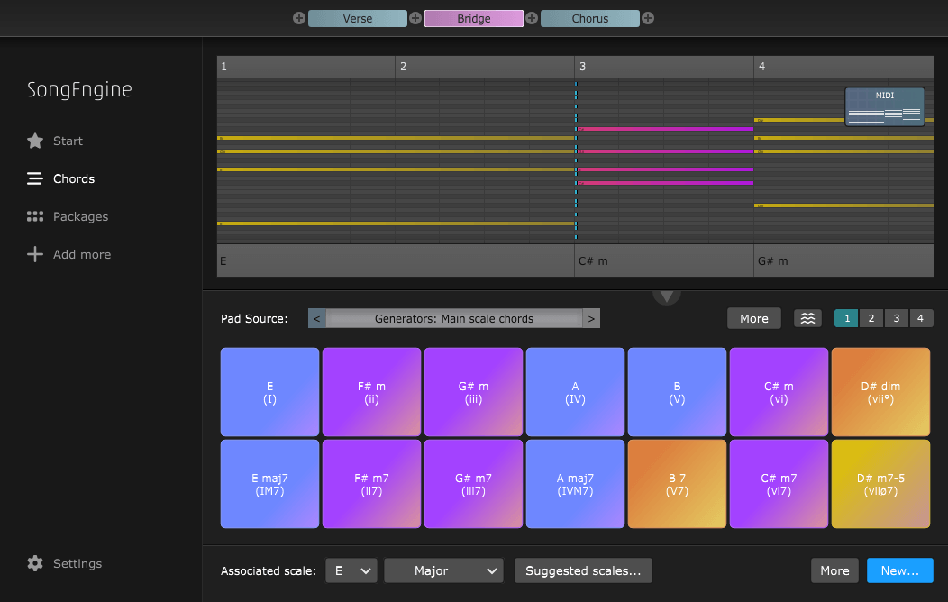Open Add more via the plus icon
Image resolution: width=948 pixels, height=602 pixels.
36,254
